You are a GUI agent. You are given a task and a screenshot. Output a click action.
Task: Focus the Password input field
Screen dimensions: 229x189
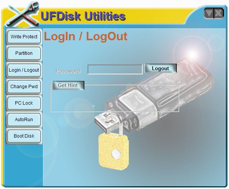click(x=115, y=69)
